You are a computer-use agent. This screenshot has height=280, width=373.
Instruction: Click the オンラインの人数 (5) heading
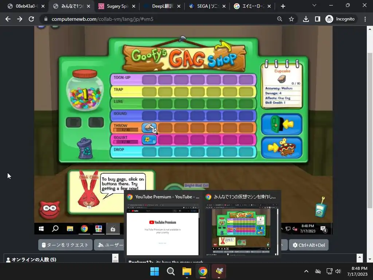[34, 260]
